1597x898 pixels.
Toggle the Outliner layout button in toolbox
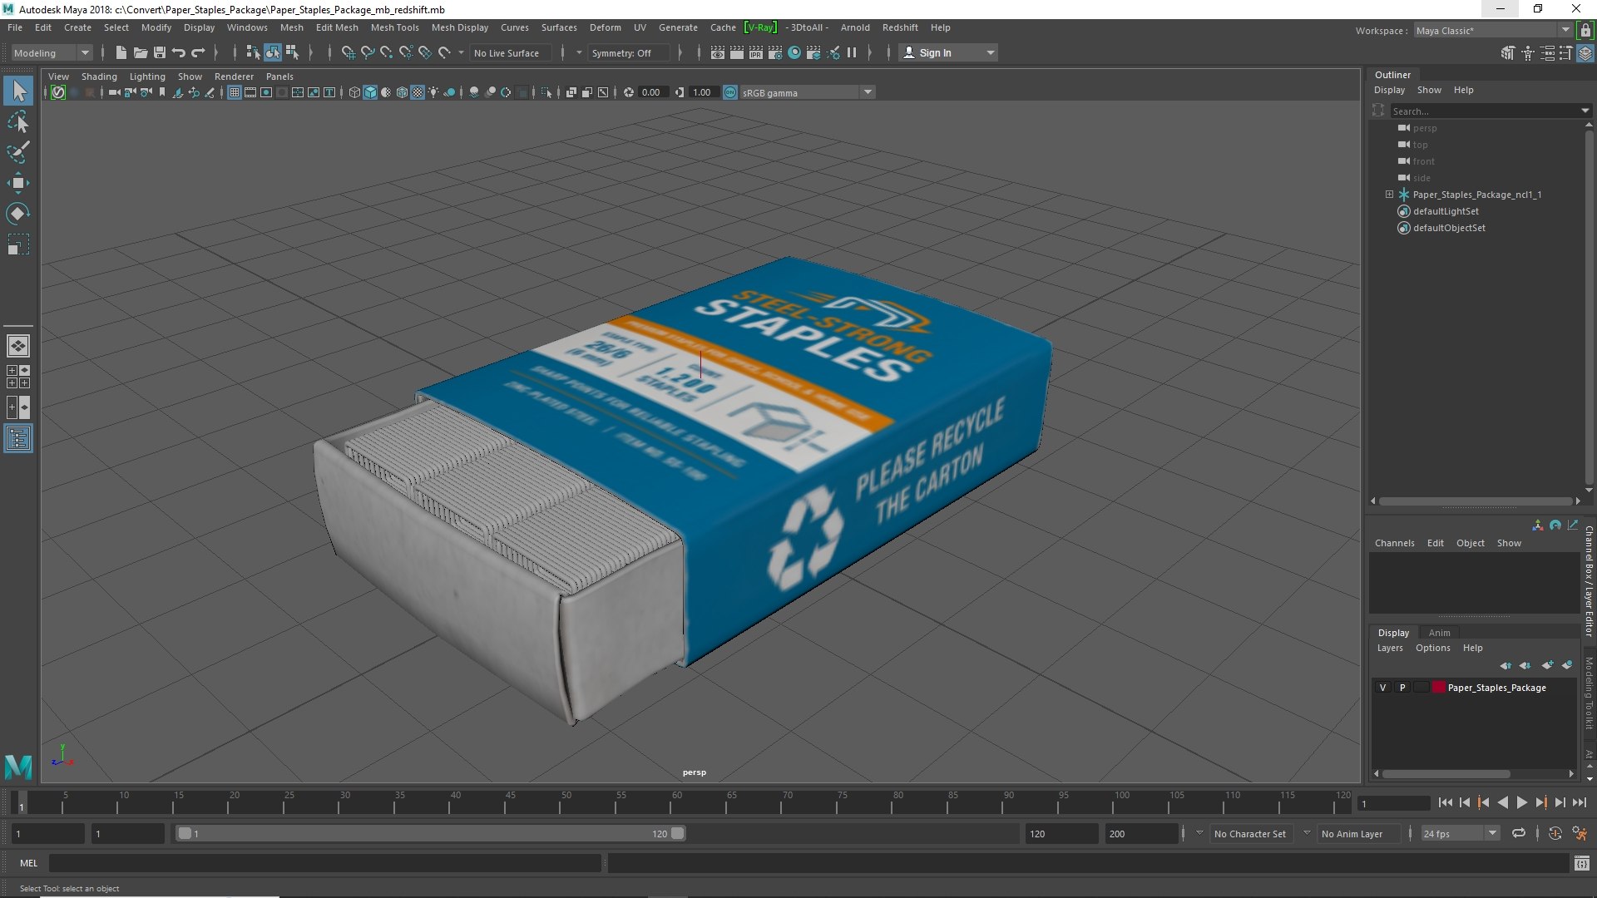18,438
